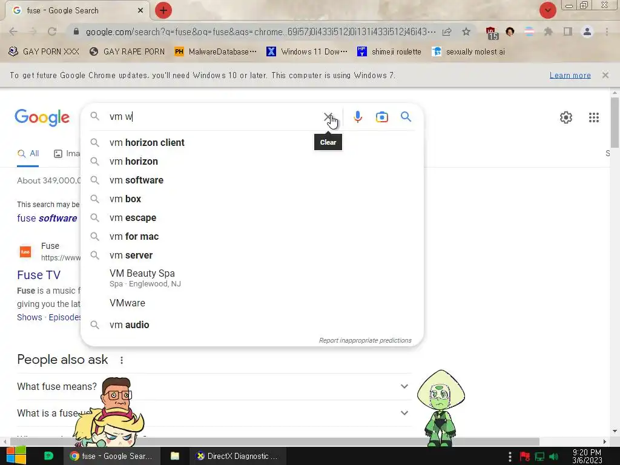
Task: Select the vm software suggestion
Action: click(x=252, y=180)
